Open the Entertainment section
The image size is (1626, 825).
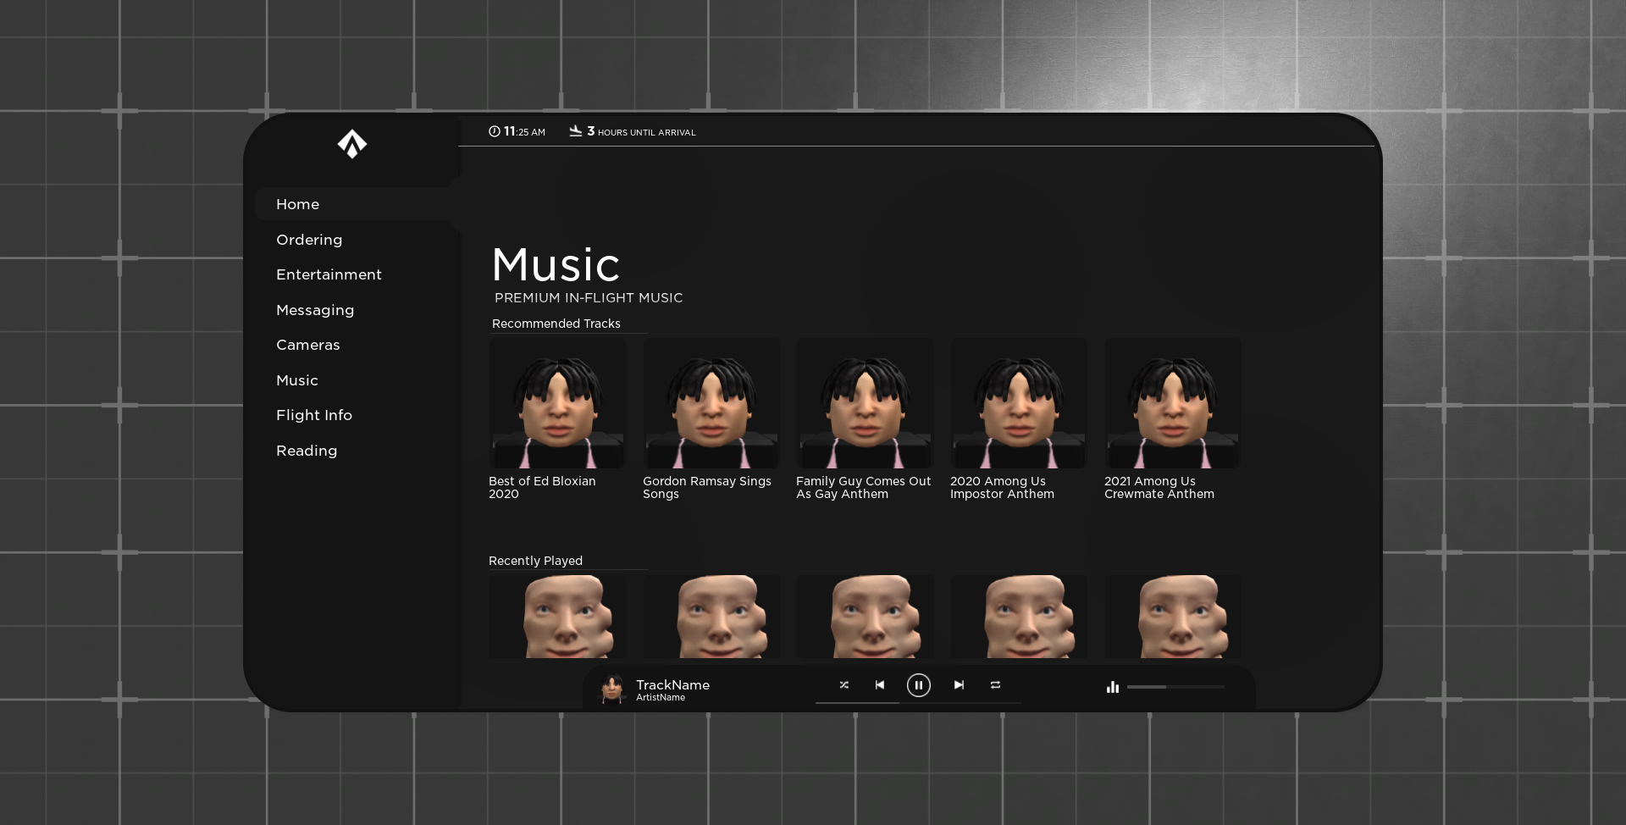tap(329, 274)
